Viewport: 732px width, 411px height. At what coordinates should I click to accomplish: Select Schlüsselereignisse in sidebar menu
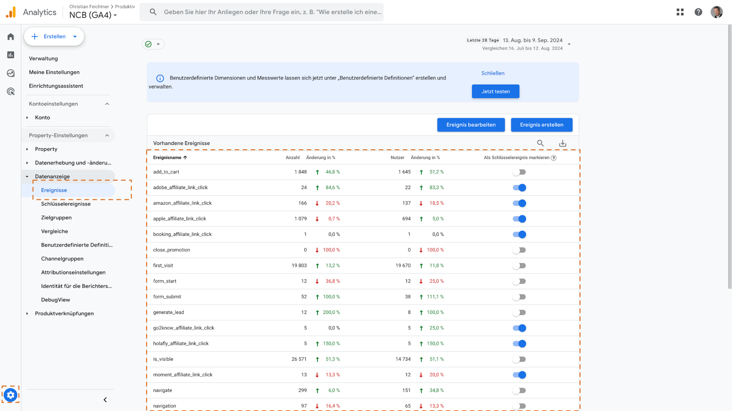click(x=66, y=204)
